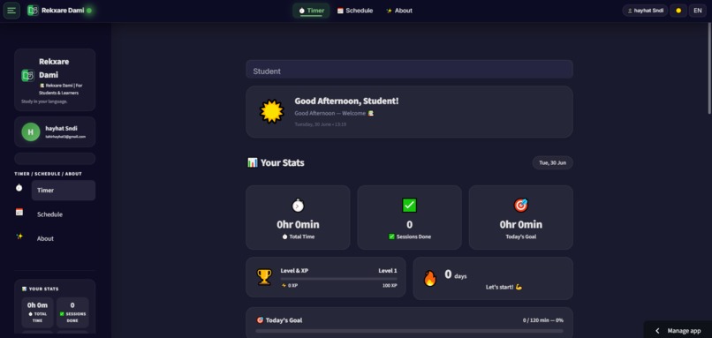The image size is (712, 338).
Task: Open the Manage app button
Action: [x=678, y=331]
